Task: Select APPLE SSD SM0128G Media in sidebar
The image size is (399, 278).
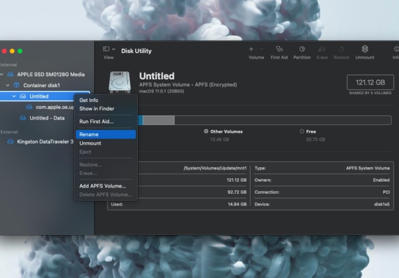Action: click(51, 74)
